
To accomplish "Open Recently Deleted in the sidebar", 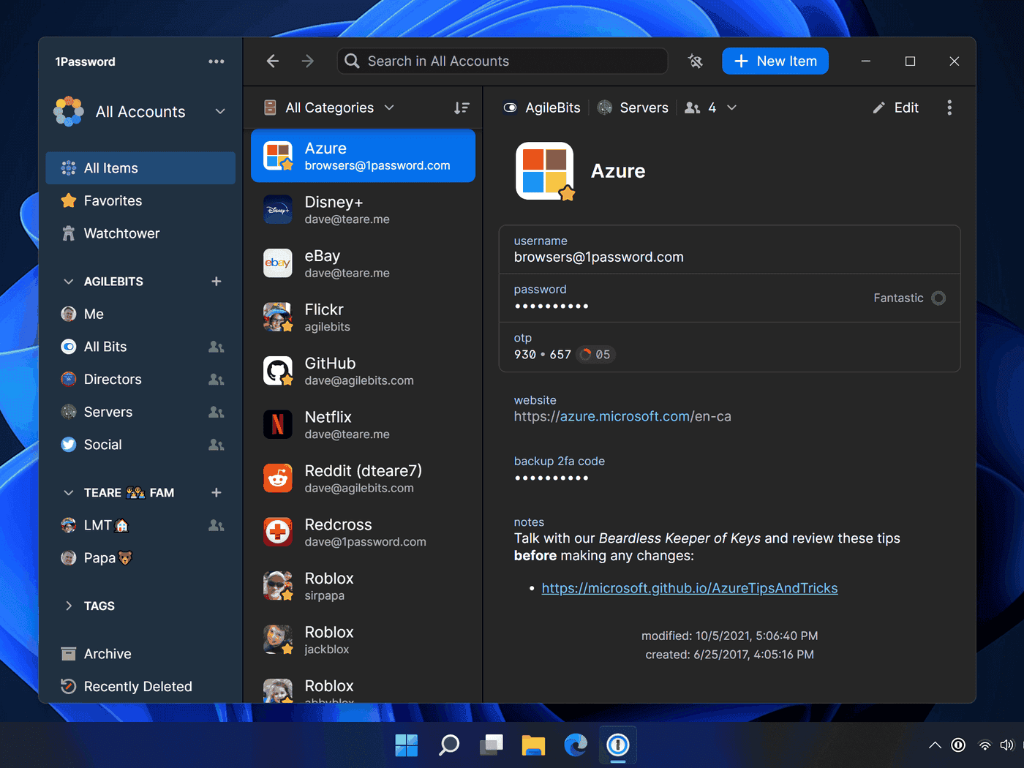I will 138,686.
